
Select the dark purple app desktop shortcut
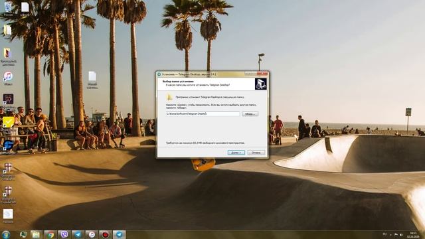click(x=8, y=99)
